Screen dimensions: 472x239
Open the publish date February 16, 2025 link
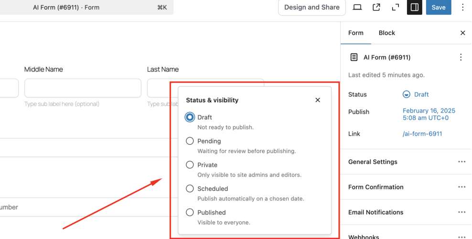(429, 114)
